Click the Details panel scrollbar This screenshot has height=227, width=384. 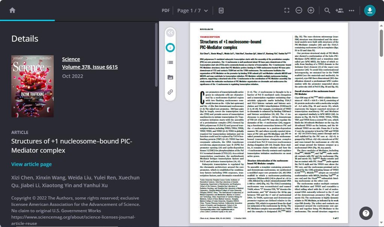(x=156, y=55)
